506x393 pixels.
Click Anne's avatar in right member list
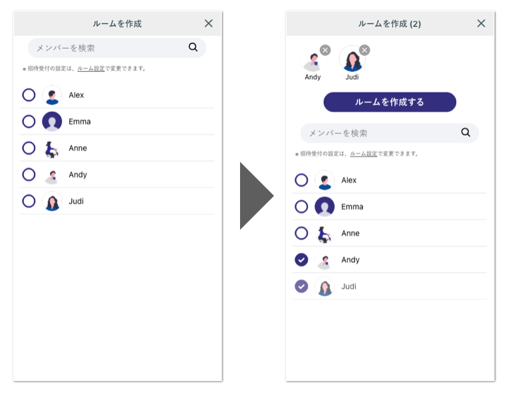[324, 233]
